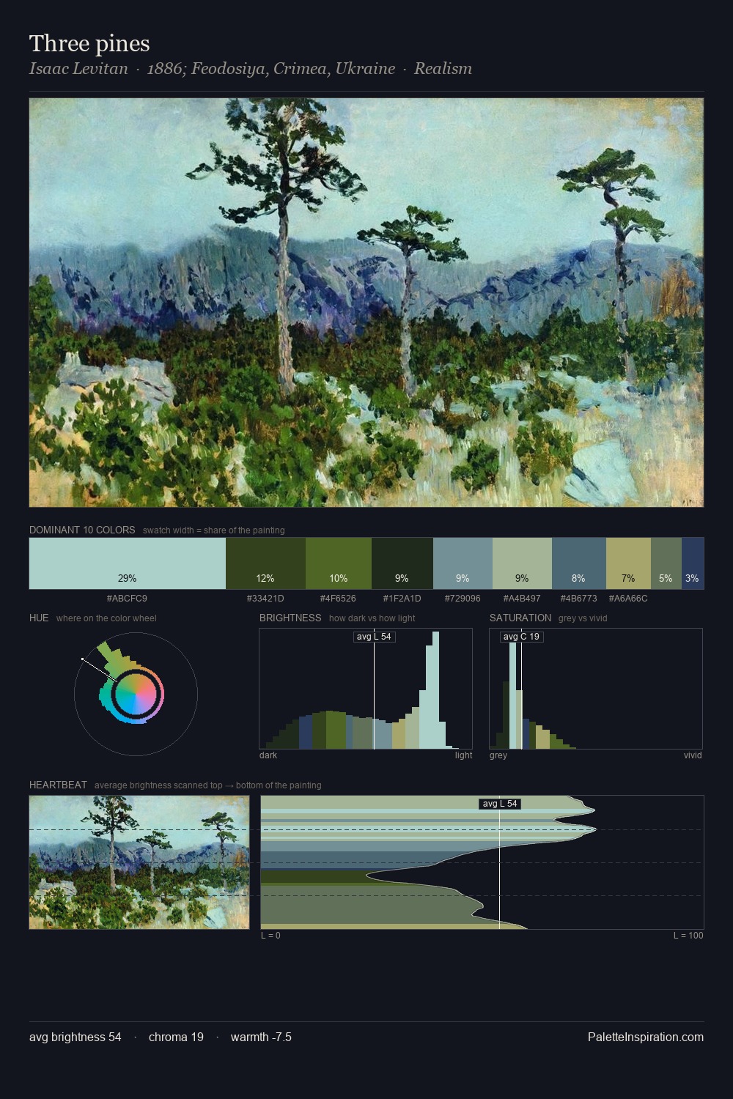Click the HUE section heading
The height and width of the screenshot is (1099, 733).
click(39, 618)
